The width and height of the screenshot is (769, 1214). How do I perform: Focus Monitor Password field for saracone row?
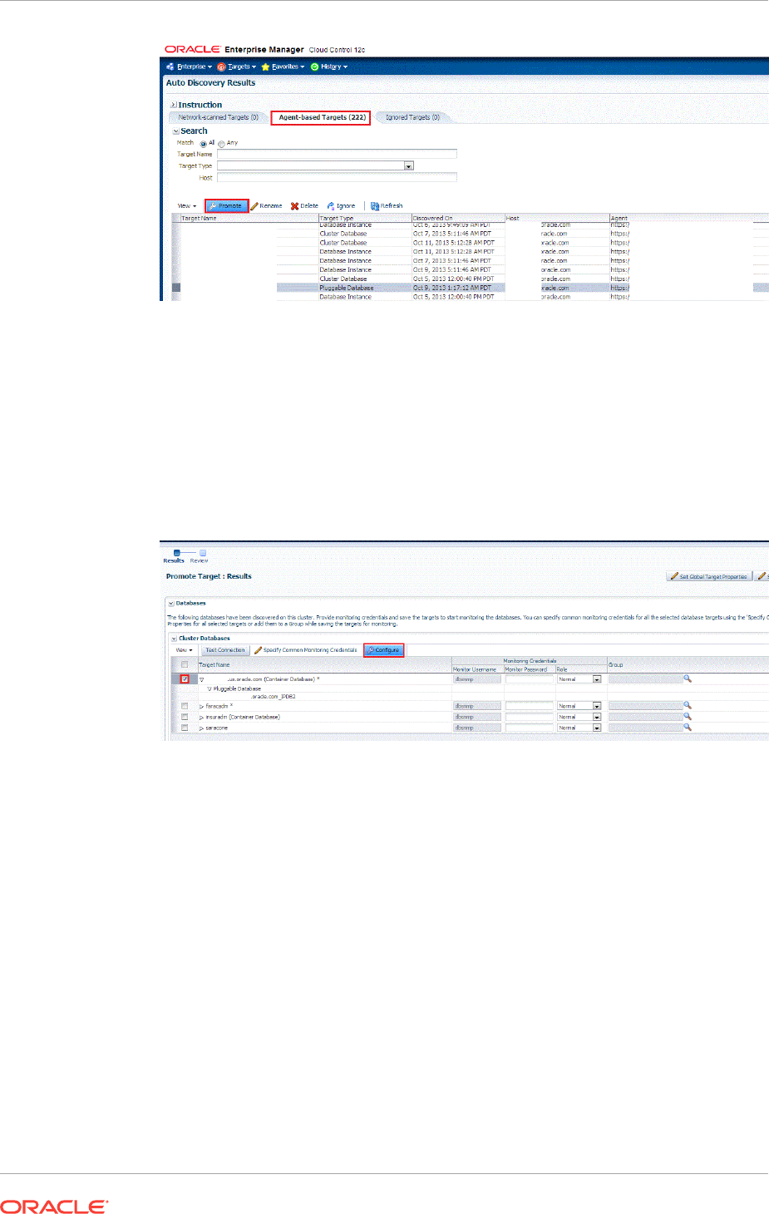(529, 728)
